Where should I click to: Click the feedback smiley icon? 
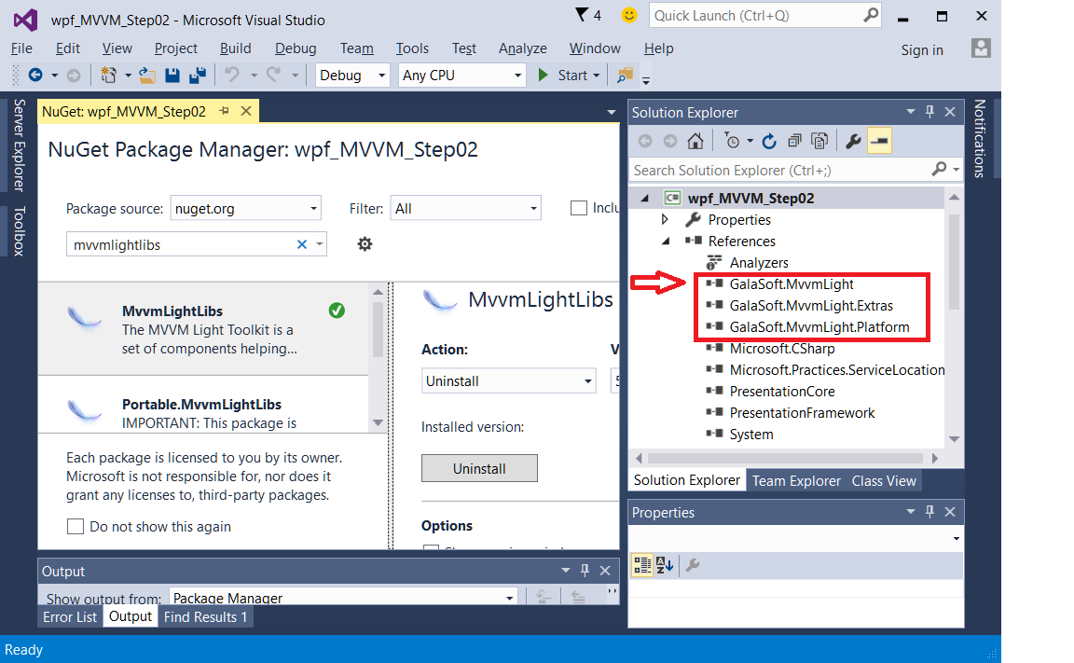click(x=628, y=14)
